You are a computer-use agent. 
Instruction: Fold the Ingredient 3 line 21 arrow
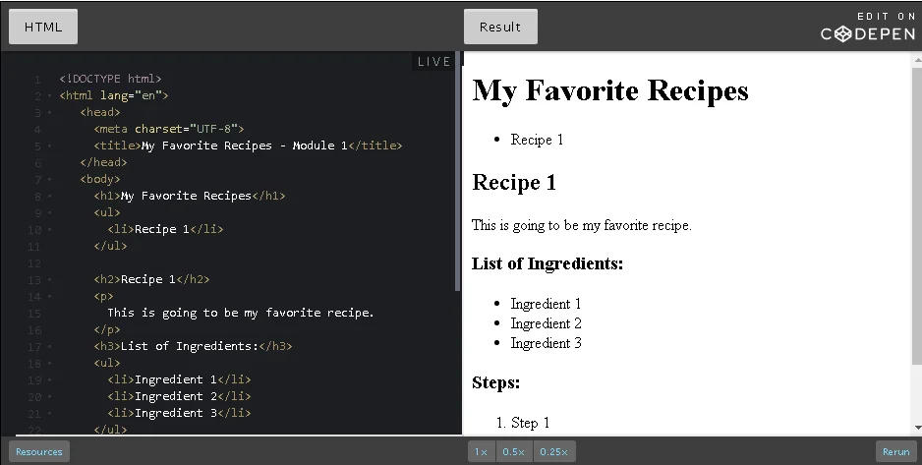coord(50,413)
